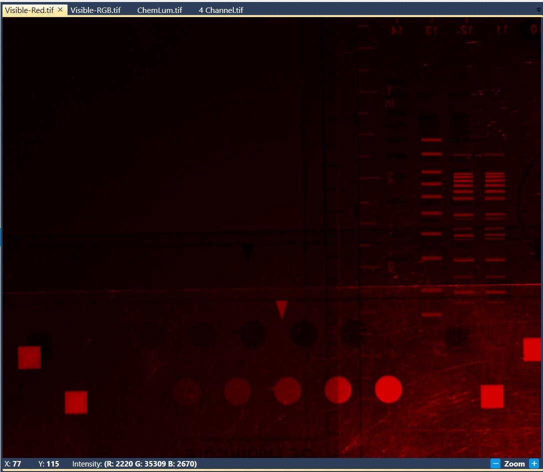This screenshot has width=543, height=472.
Task: Select the 4 Channel.tif tab
Action: tap(221, 10)
